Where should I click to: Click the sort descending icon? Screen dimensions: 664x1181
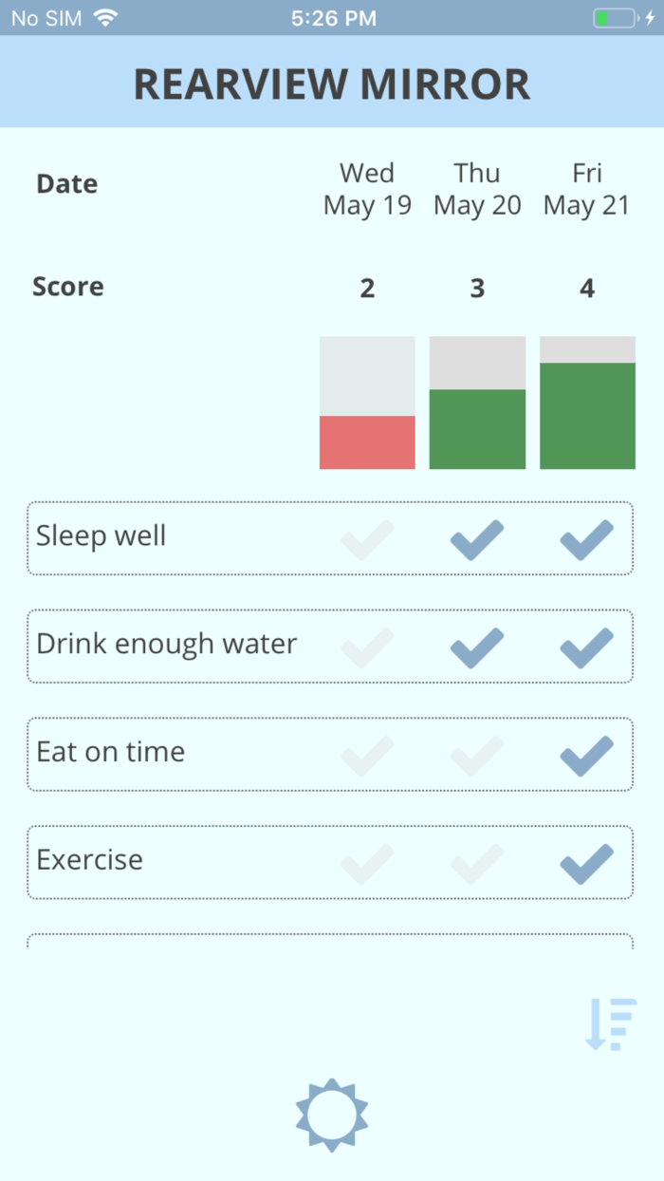point(611,1024)
